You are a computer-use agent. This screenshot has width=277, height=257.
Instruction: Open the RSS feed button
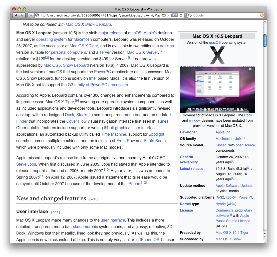(175, 15)
